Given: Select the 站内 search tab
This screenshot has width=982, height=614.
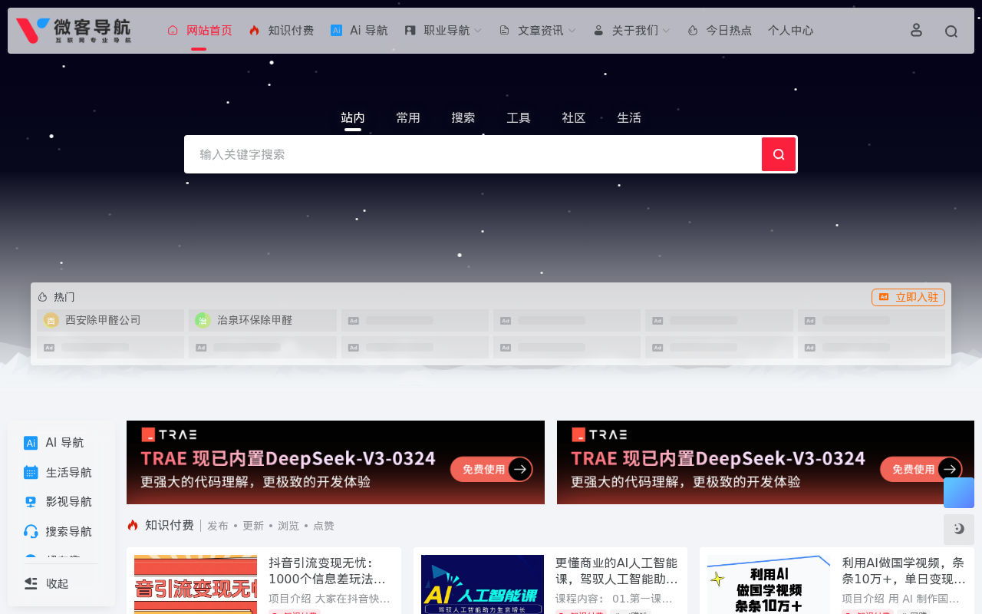Looking at the screenshot, I should tap(353, 117).
